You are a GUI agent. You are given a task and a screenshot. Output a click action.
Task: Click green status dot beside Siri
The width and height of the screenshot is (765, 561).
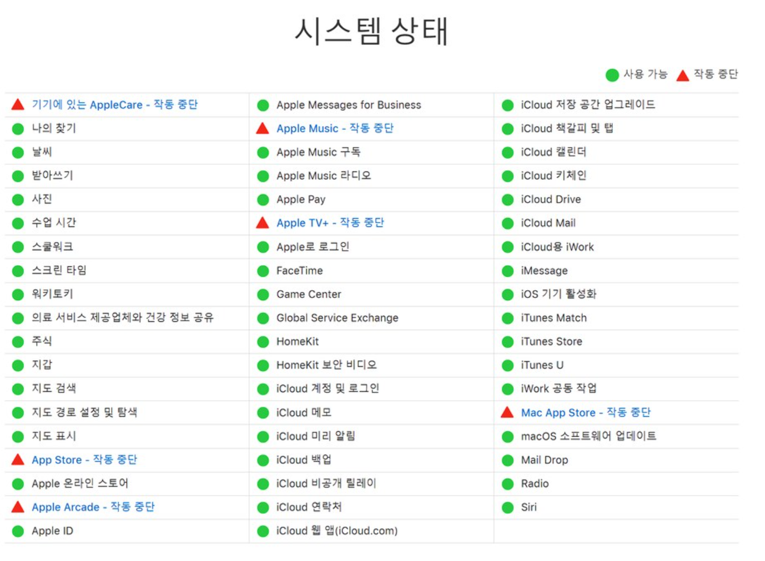[507, 507]
